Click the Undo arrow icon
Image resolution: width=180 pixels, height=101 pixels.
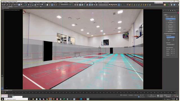[2, 5]
